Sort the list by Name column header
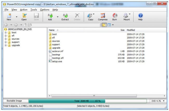 click(52, 30)
